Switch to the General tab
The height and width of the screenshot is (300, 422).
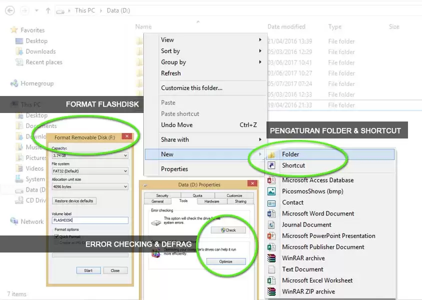157,201
